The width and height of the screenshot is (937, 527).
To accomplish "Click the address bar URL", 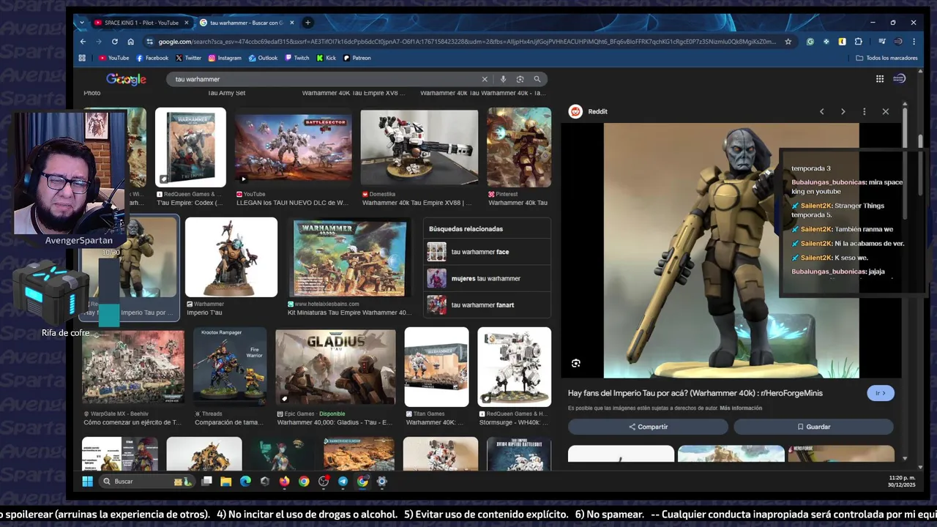I will (467, 42).
